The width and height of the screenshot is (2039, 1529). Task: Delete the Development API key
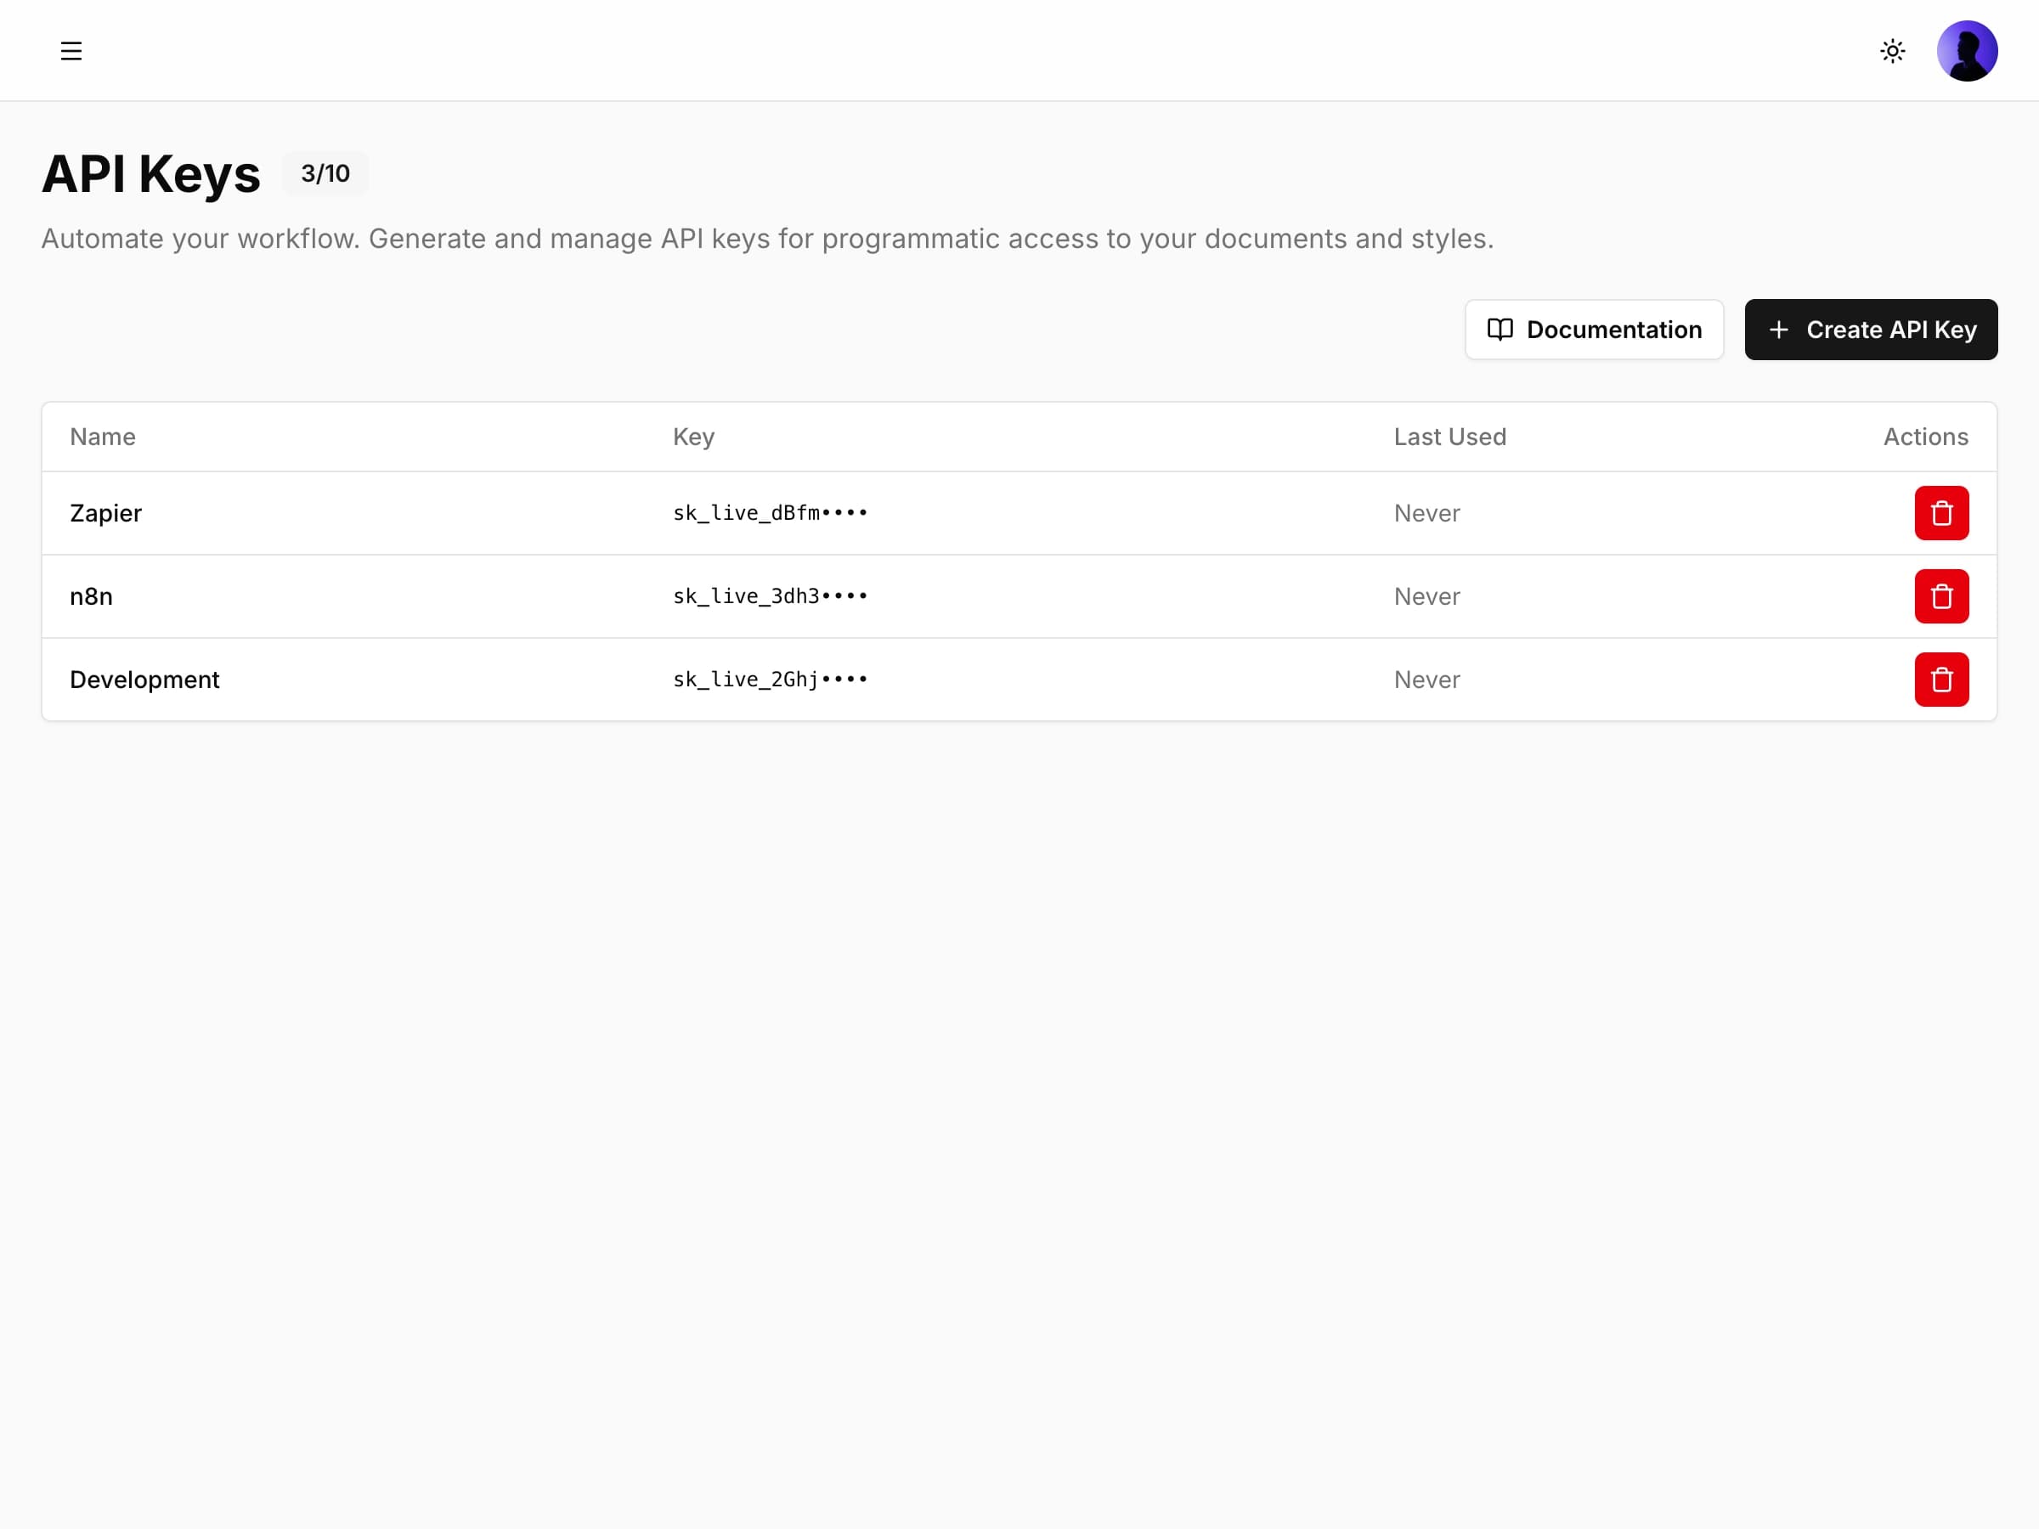pos(1942,680)
